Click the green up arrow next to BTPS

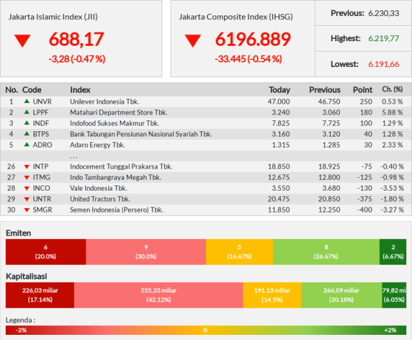(27, 133)
